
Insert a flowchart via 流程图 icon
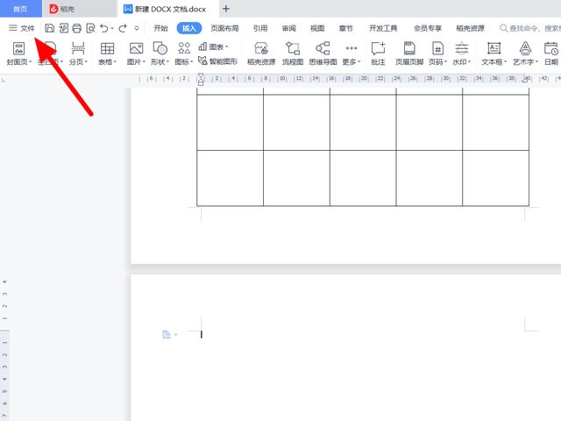[292, 53]
